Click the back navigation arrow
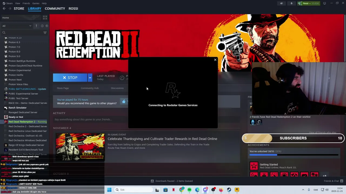 (x=4, y=9)
